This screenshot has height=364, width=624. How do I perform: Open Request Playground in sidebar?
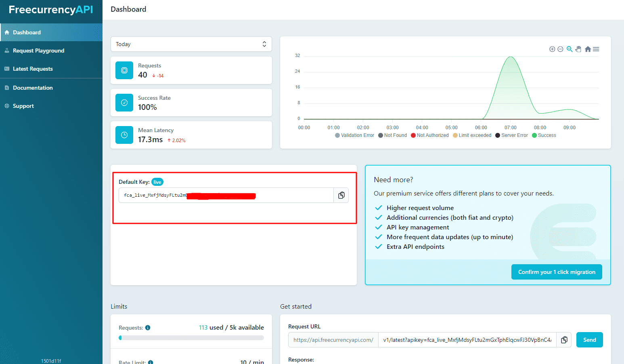coord(51,50)
